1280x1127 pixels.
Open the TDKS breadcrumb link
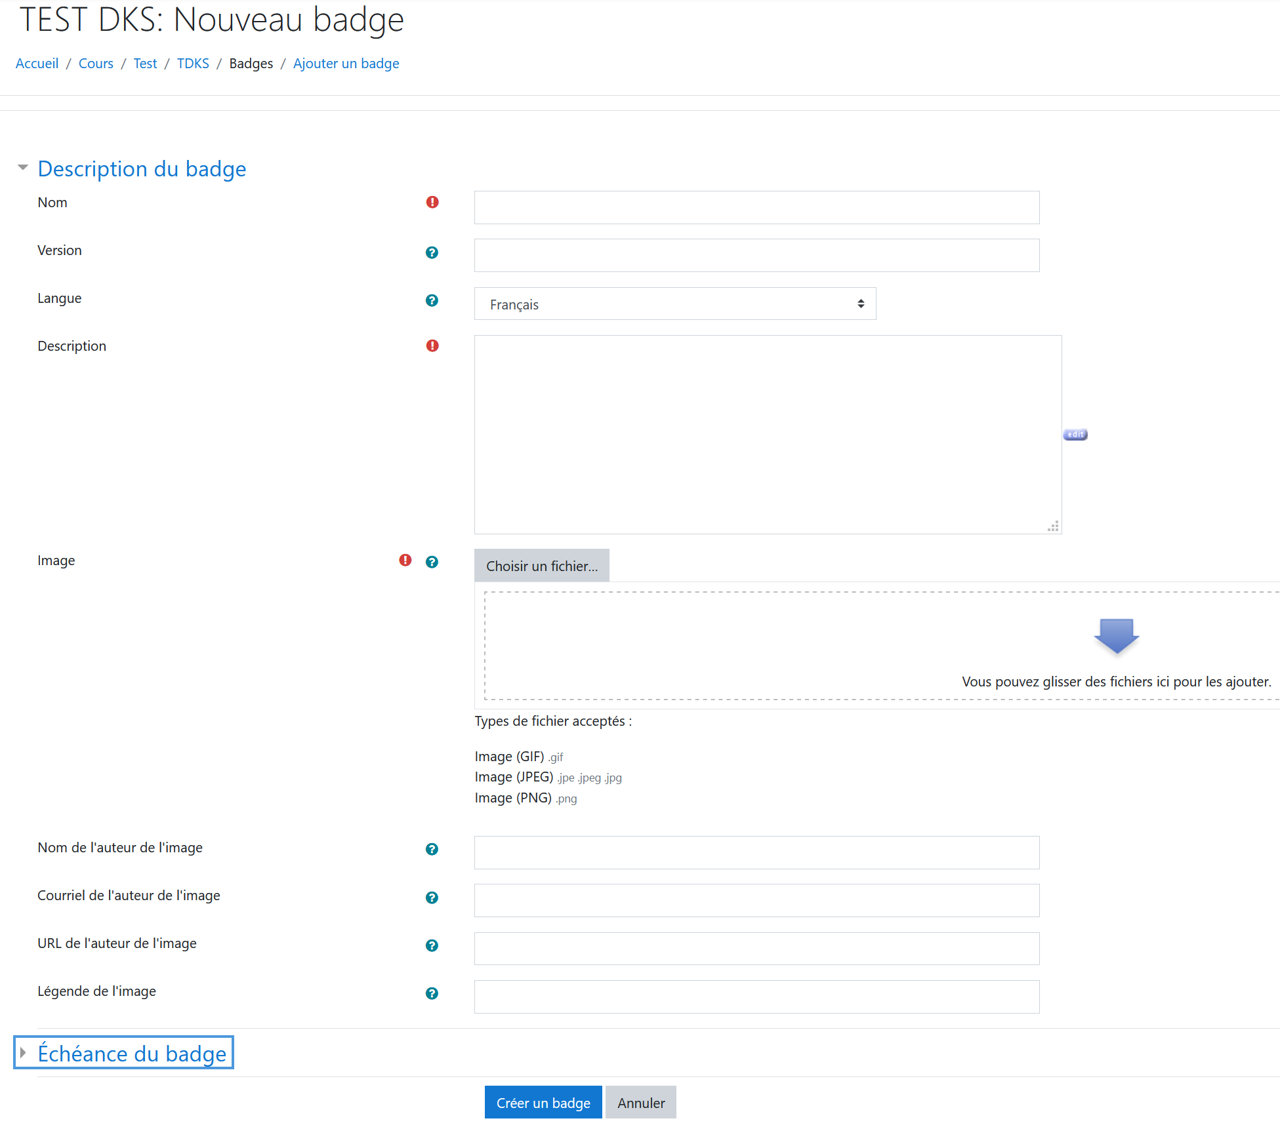pyautogui.click(x=193, y=64)
